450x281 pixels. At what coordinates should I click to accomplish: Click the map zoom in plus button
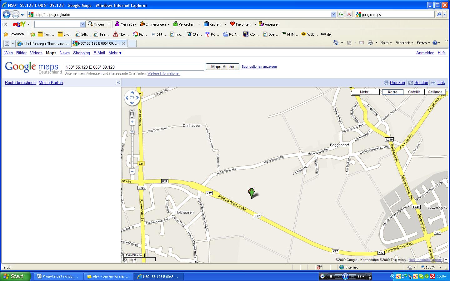tap(132, 122)
